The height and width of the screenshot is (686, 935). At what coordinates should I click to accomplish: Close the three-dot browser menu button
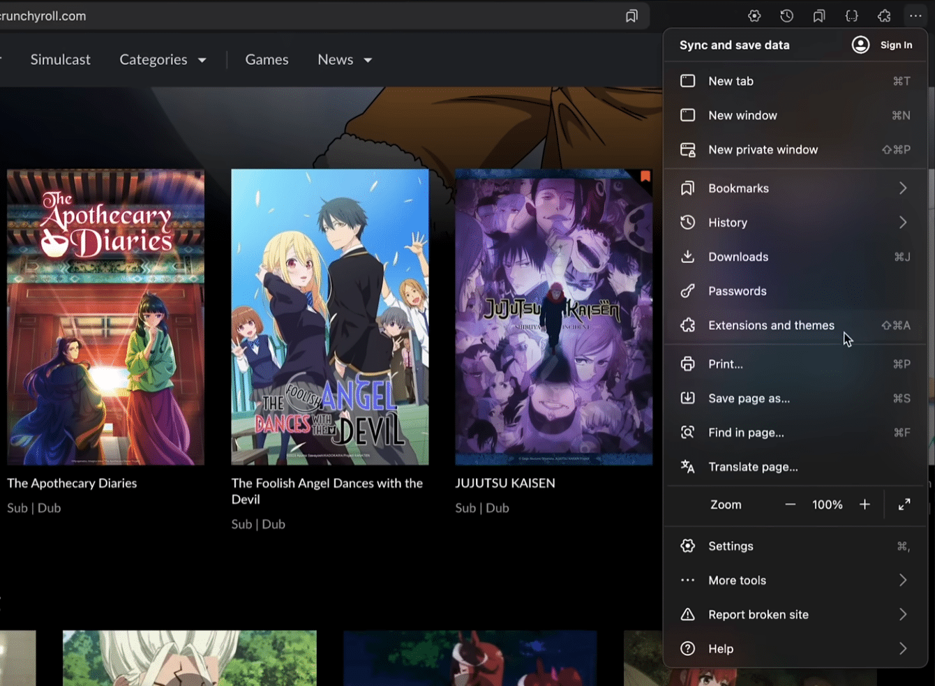pyautogui.click(x=915, y=16)
